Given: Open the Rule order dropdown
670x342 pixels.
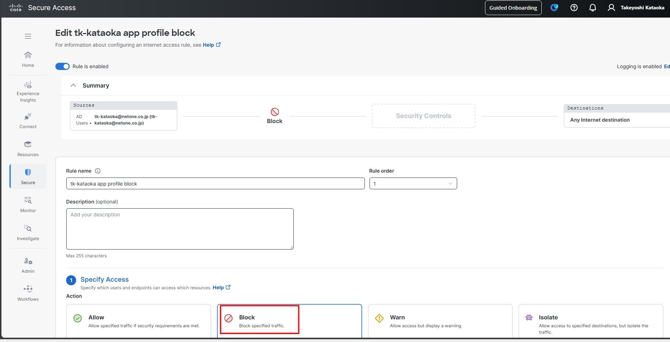Looking at the screenshot, I should pos(413,183).
